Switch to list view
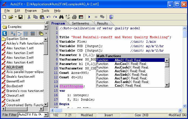188x119 pixels. pyautogui.click(x=26, y=34)
